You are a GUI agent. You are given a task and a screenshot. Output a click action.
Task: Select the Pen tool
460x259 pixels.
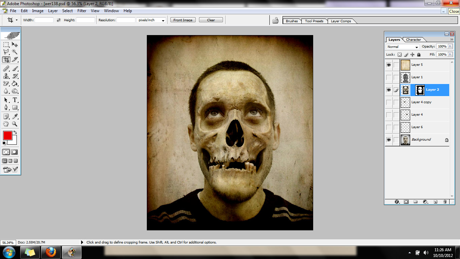[6, 107]
